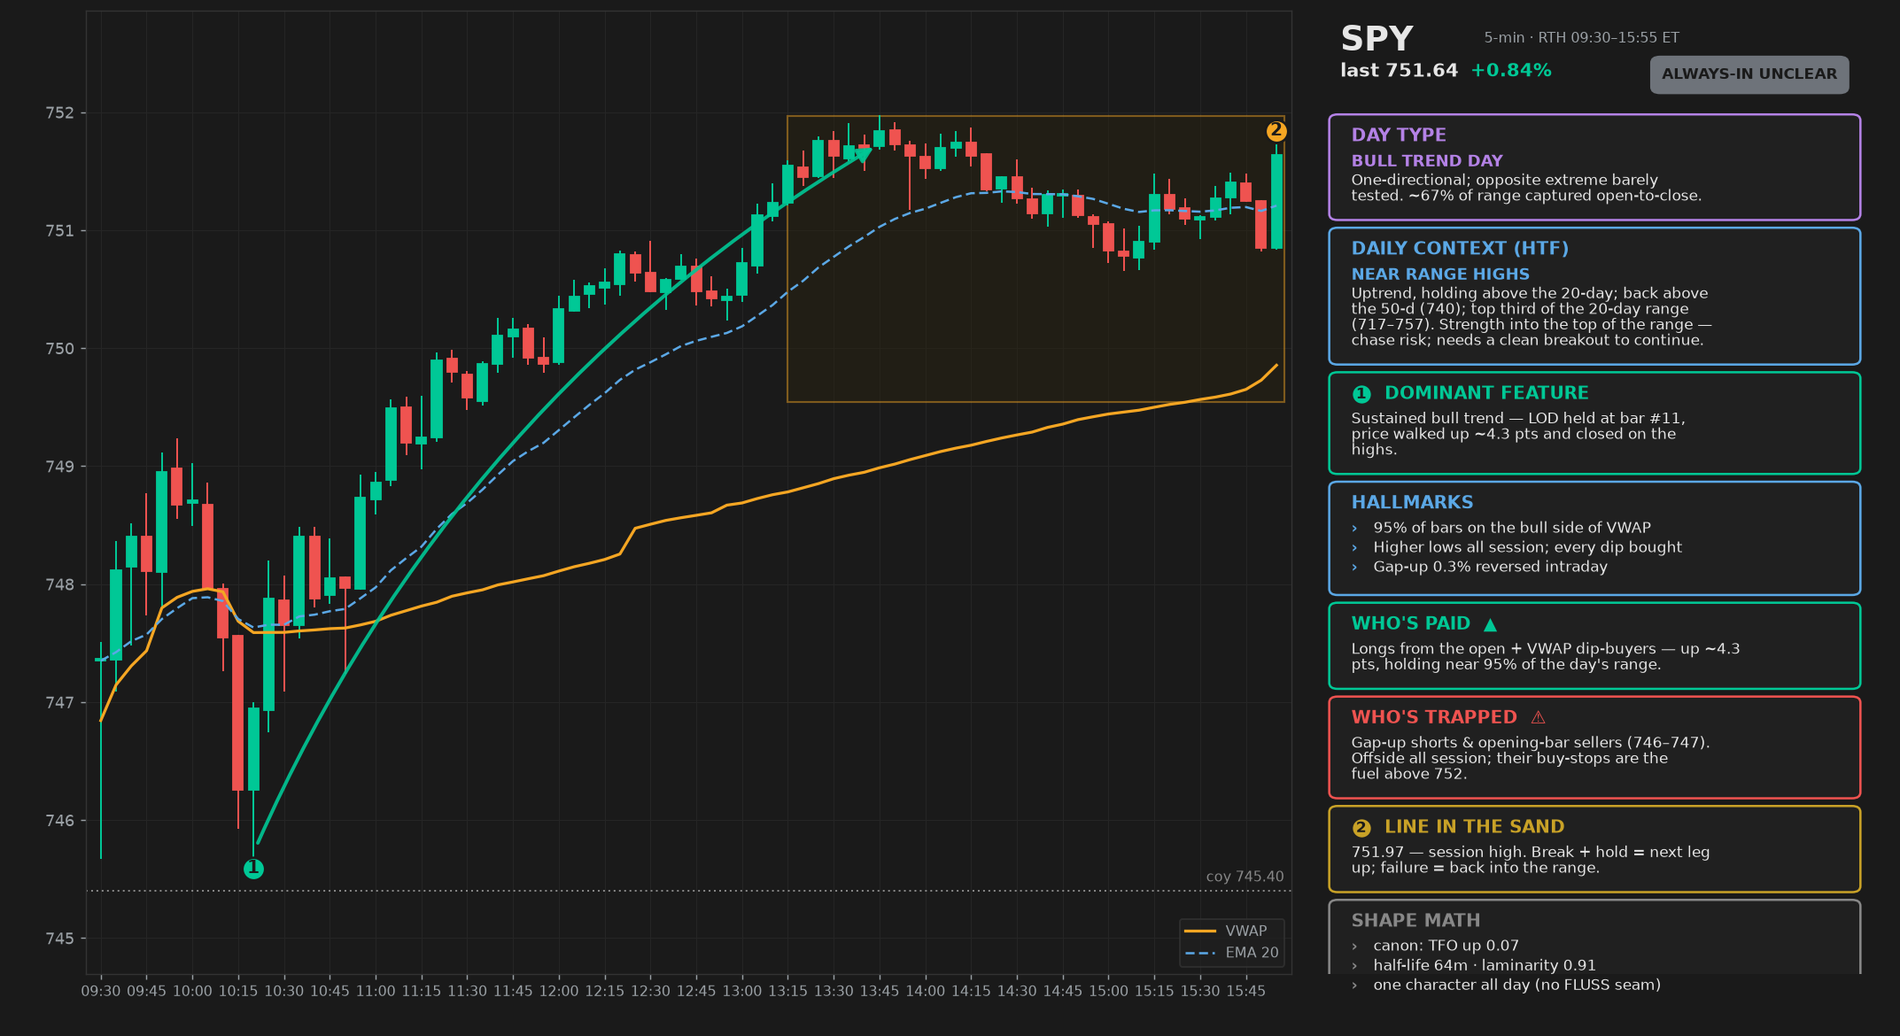1900x1036 pixels.
Task: Click the 746 price axis label
Action: [x=60, y=821]
